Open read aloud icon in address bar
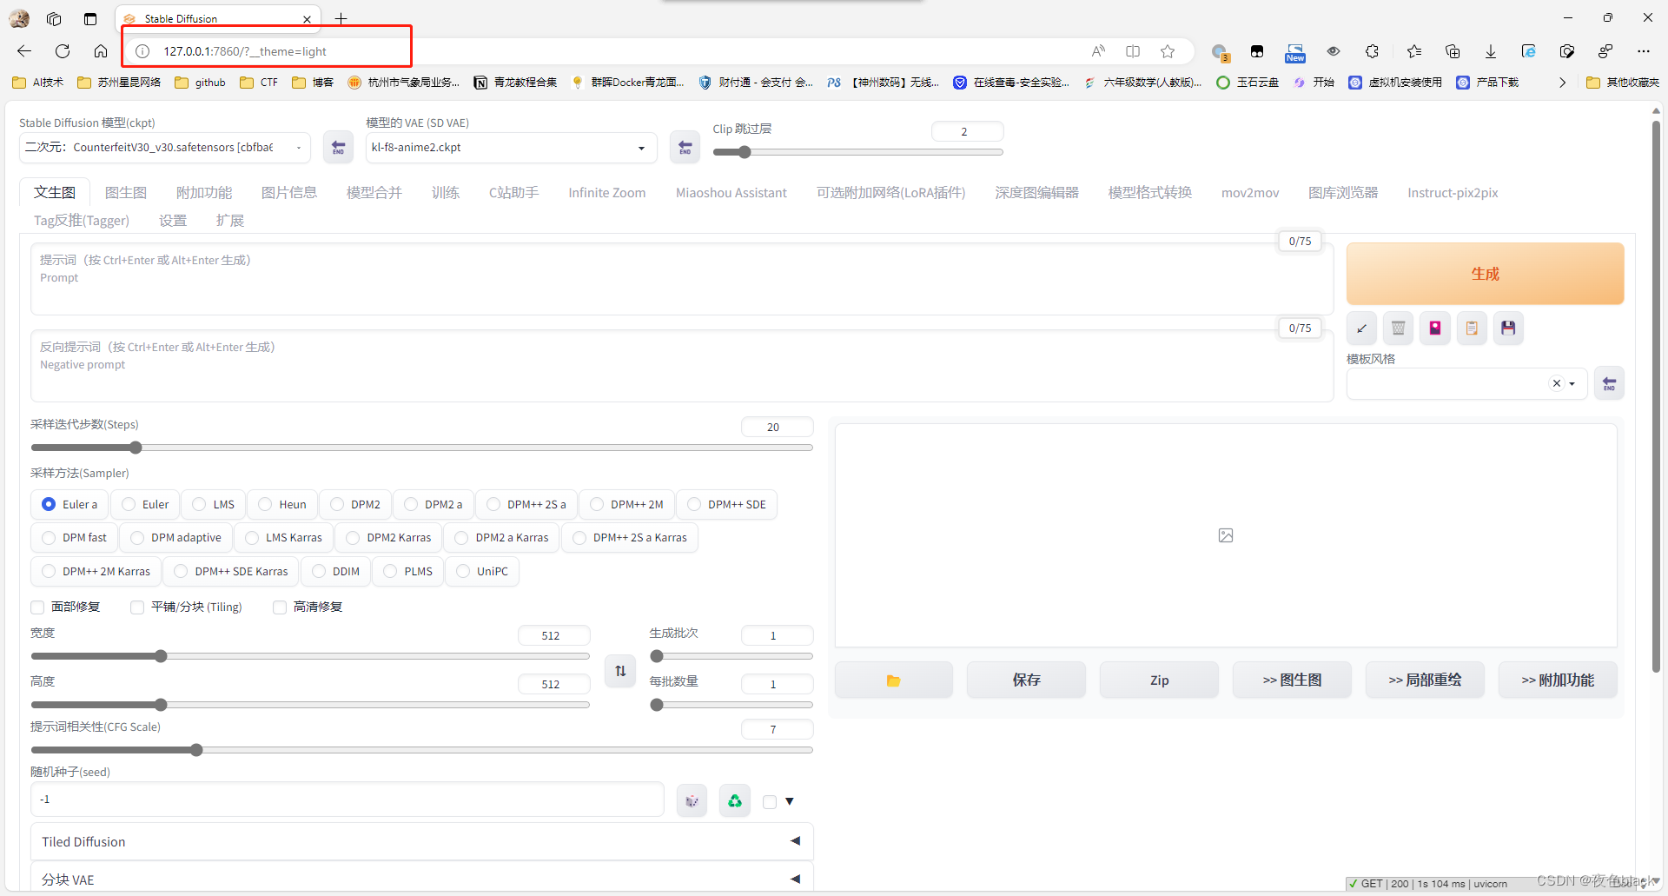 (1098, 51)
